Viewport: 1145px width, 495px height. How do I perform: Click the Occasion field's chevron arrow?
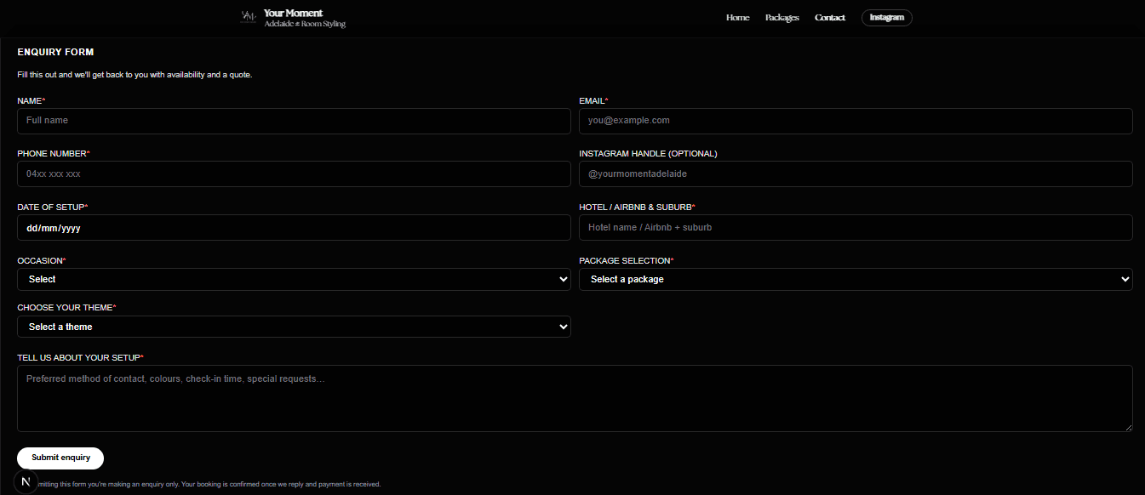point(563,279)
